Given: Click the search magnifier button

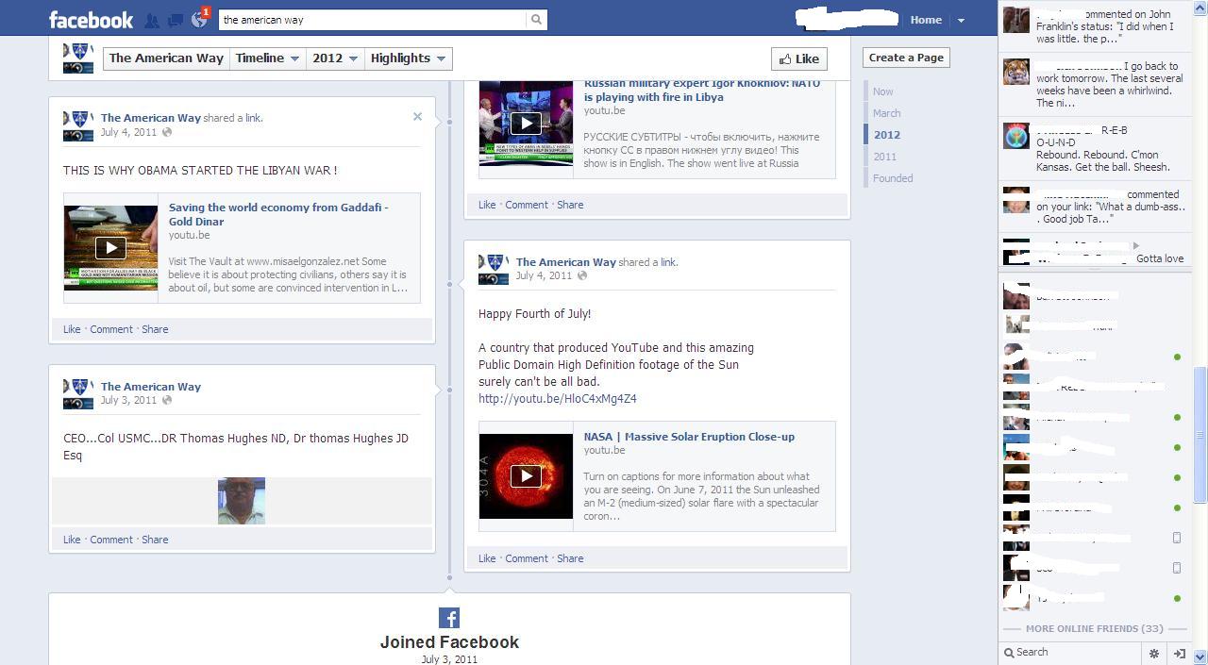Looking at the screenshot, I should (536, 19).
